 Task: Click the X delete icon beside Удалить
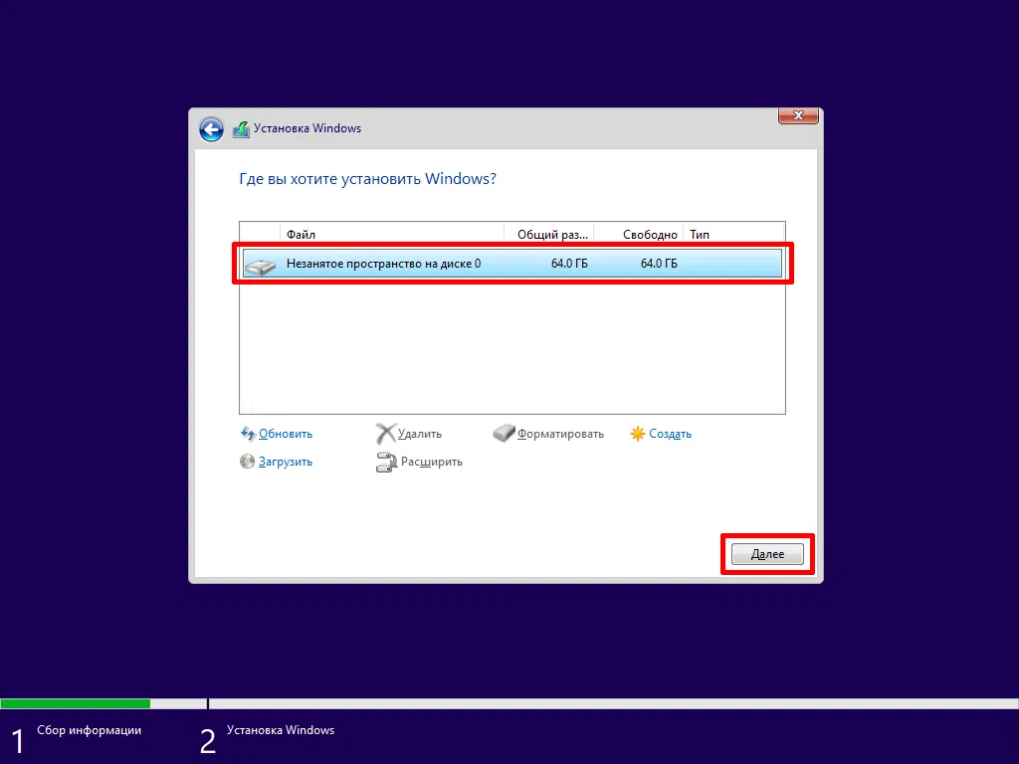(387, 434)
